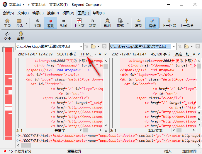
Task: Open the Sessions (会话) briefcase icon
Action: click(19, 23)
